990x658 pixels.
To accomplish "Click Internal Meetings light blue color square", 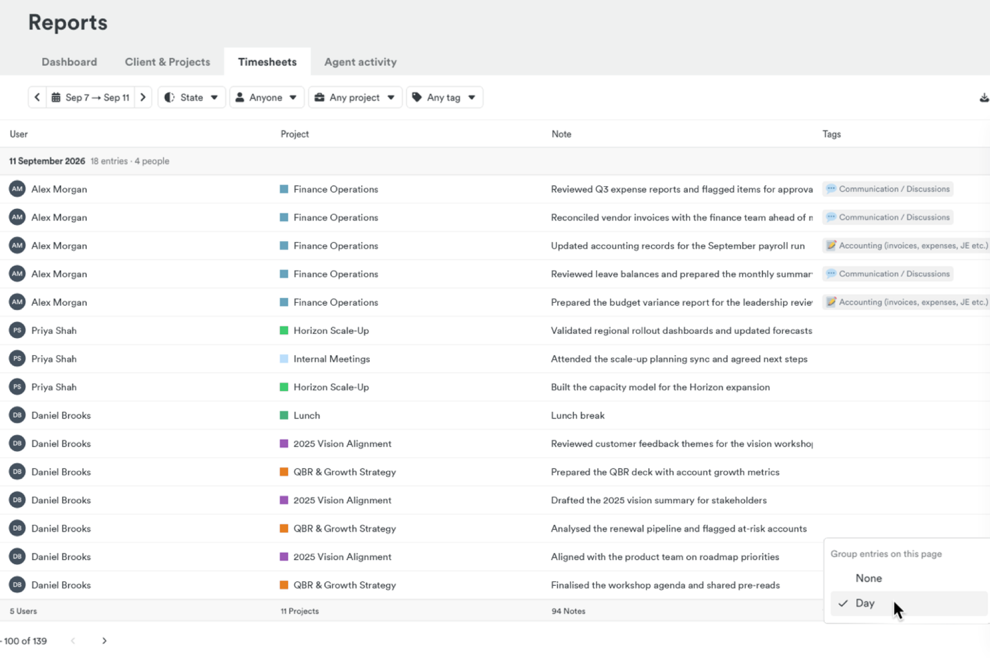I will 284,358.
